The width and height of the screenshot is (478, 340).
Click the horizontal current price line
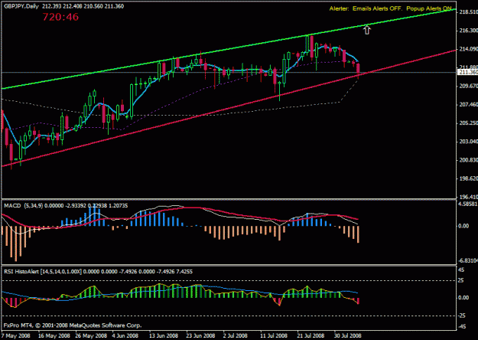pos(229,72)
